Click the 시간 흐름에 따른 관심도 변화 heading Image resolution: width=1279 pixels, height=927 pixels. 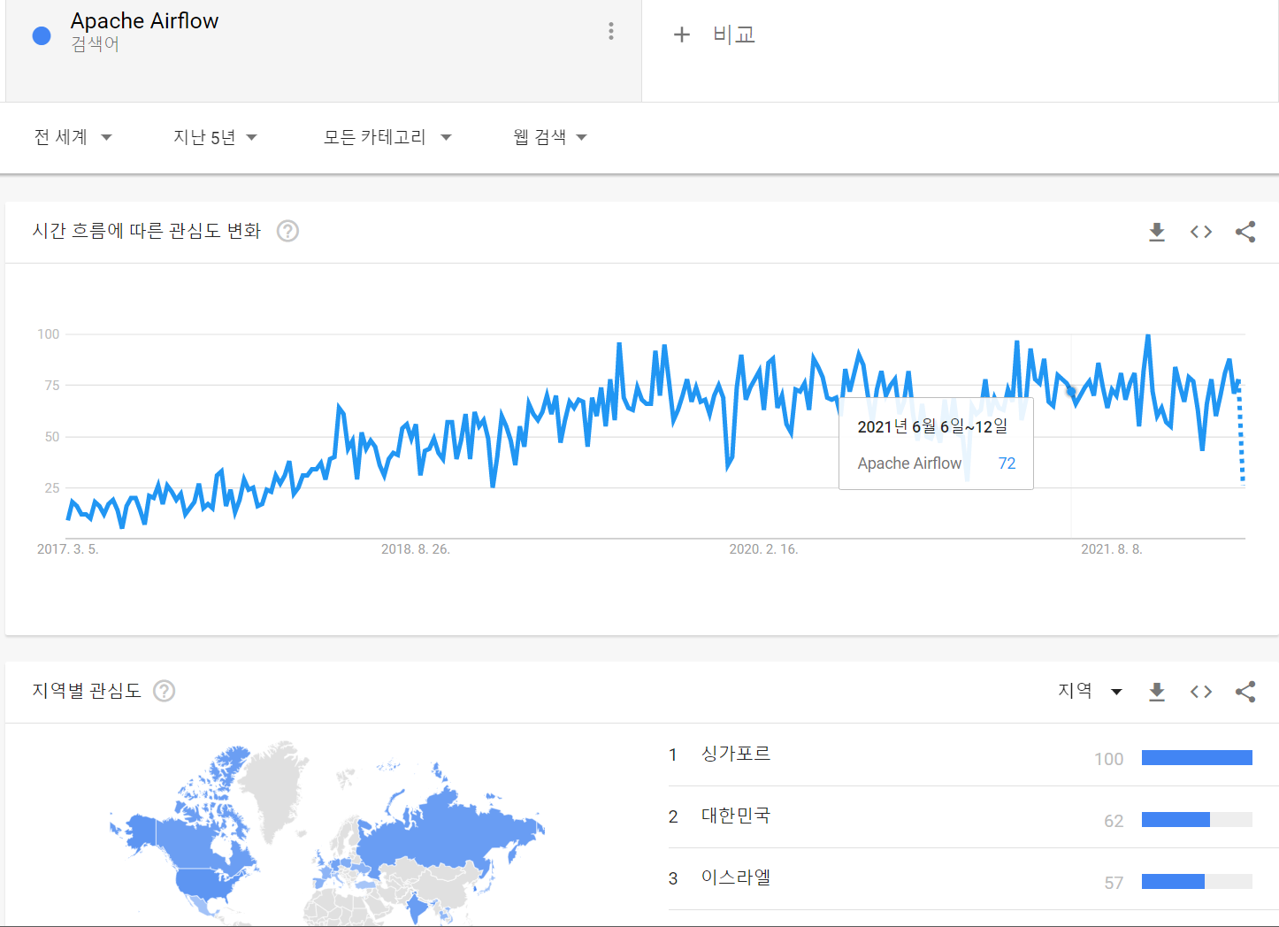point(147,231)
